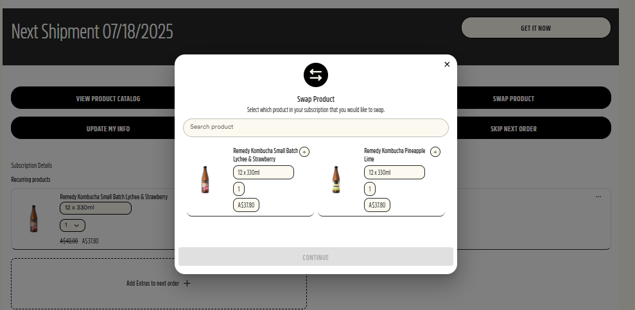Select plus icon for Lychee & Strawberry
Image resolution: width=635 pixels, height=310 pixels.
tap(304, 152)
